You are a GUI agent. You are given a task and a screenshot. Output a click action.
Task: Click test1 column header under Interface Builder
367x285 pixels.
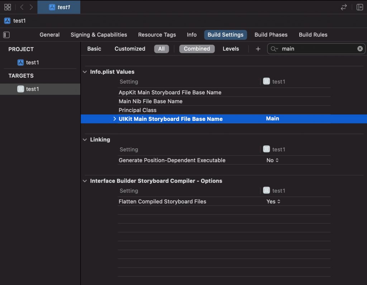tap(274, 191)
